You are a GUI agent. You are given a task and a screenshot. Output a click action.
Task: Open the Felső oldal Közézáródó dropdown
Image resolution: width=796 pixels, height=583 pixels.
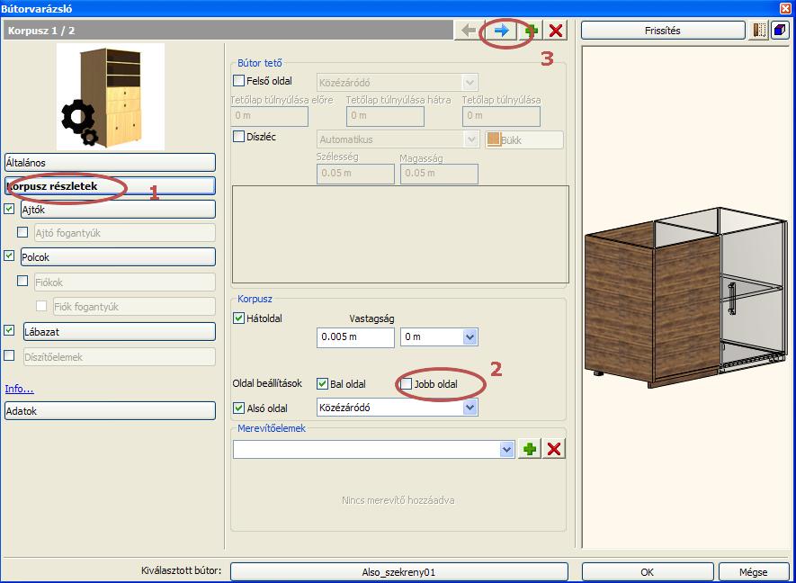397,82
